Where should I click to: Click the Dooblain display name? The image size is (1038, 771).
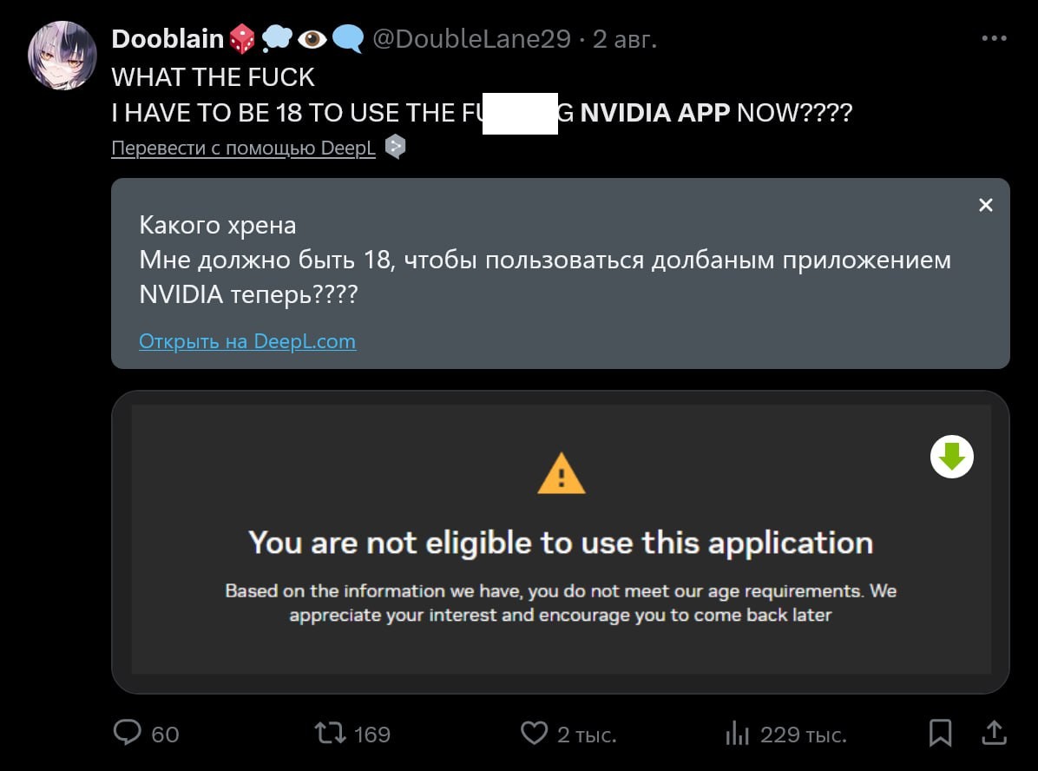[x=168, y=38]
